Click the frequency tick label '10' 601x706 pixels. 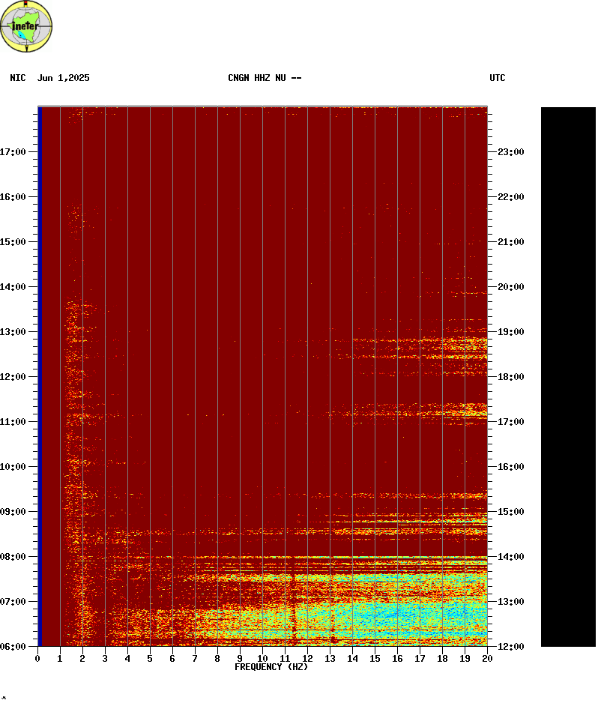262,659
